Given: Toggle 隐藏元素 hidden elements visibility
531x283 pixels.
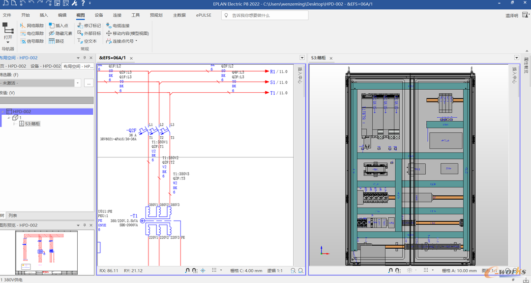Looking at the screenshot, I should point(60,33).
